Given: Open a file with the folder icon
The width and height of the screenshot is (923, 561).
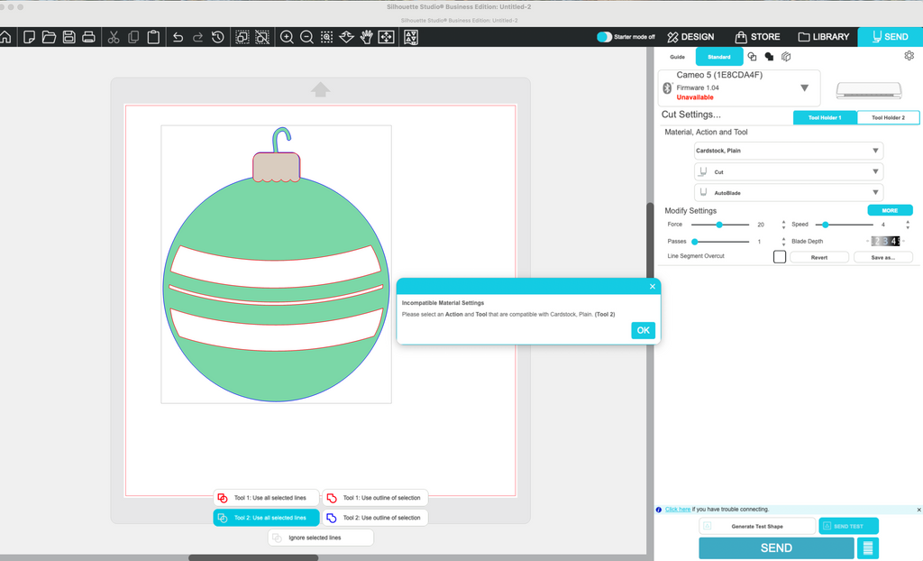Looking at the screenshot, I should [x=49, y=37].
